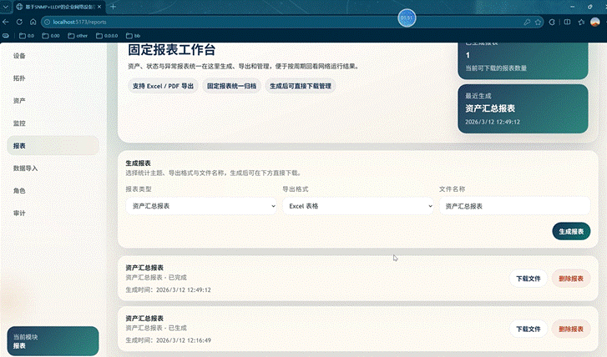
Task: Click the 文件名称 input field
Action: pyautogui.click(x=514, y=206)
